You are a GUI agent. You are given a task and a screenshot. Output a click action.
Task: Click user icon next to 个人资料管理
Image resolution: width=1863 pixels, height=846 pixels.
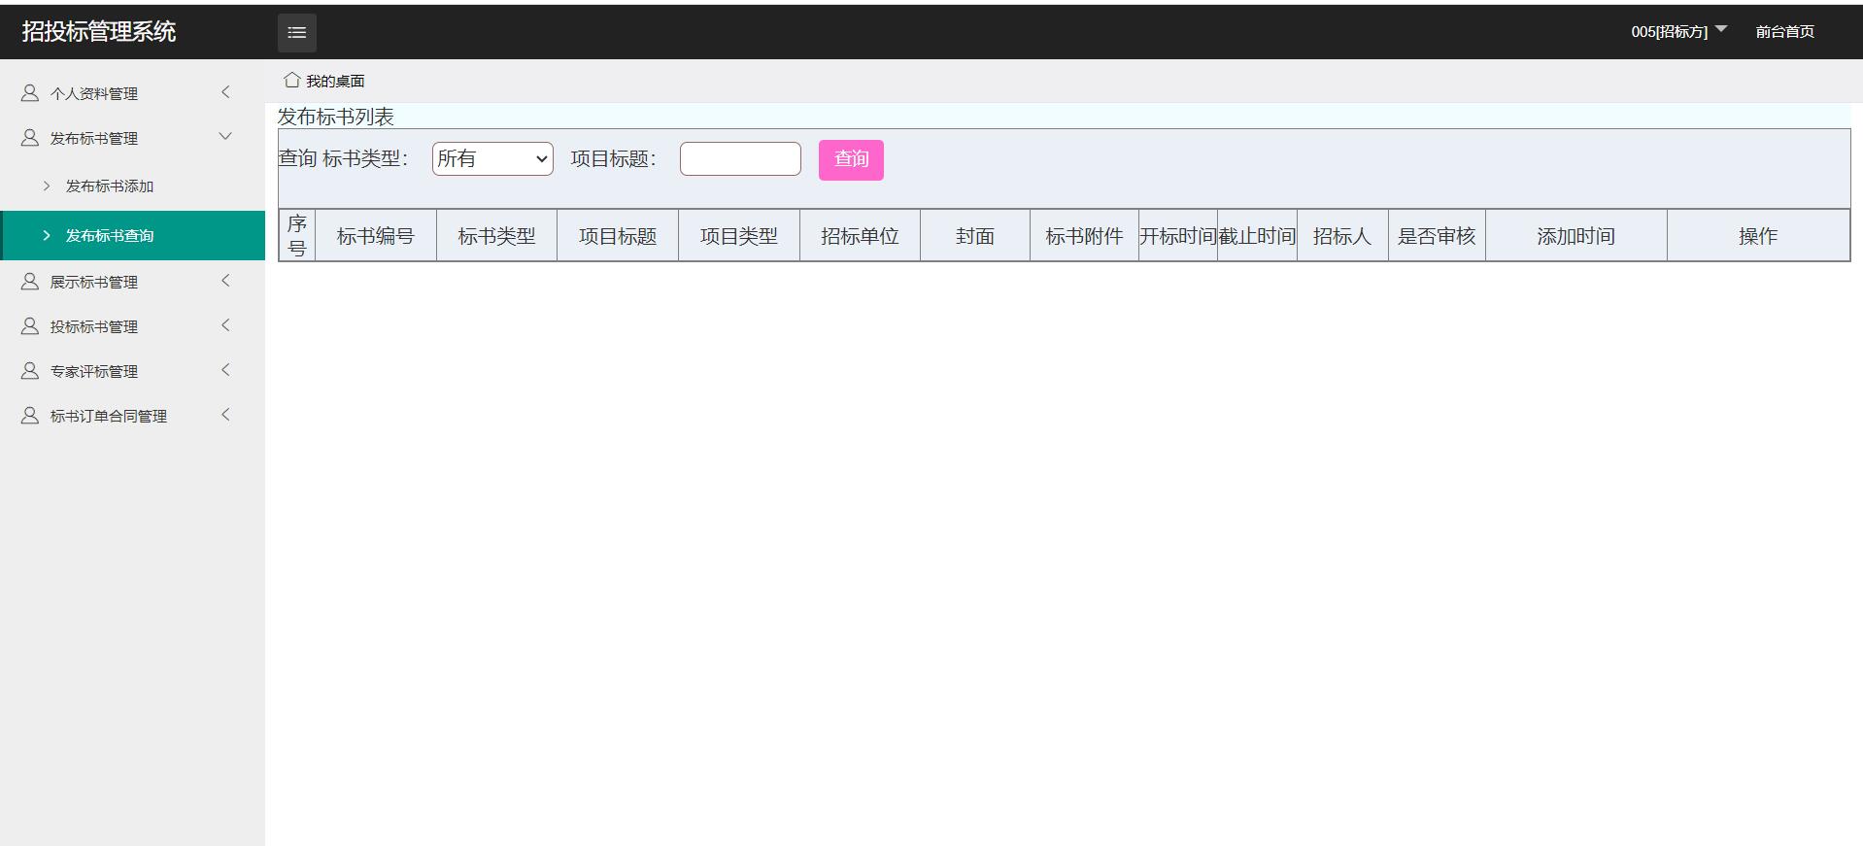[30, 93]
